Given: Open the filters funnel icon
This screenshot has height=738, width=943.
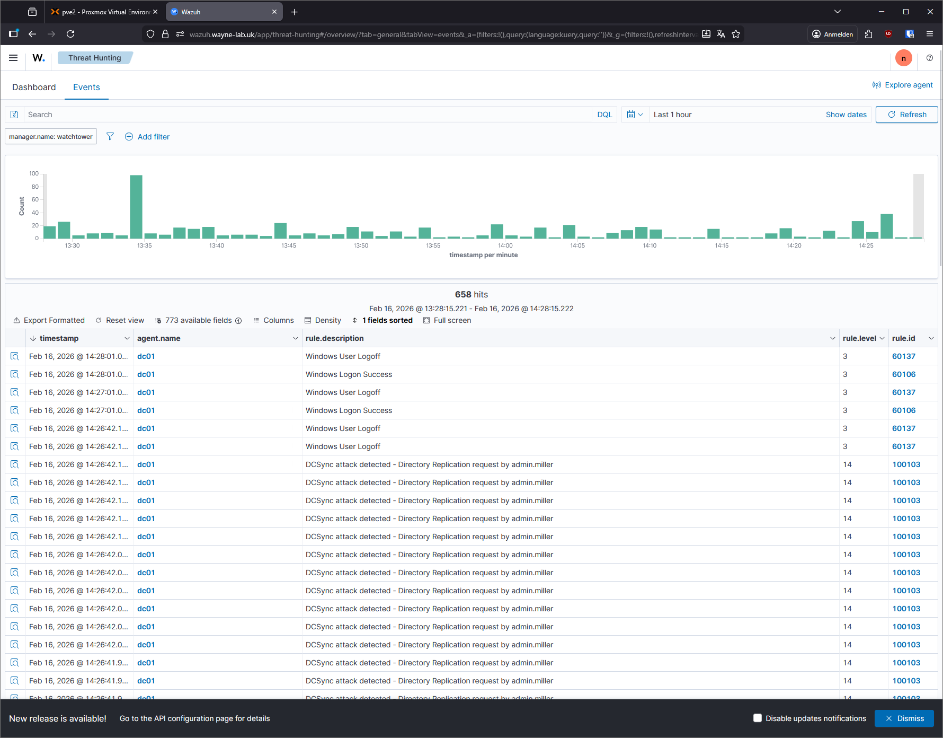Looking at the screenshot, I should [x=110, y=136].
